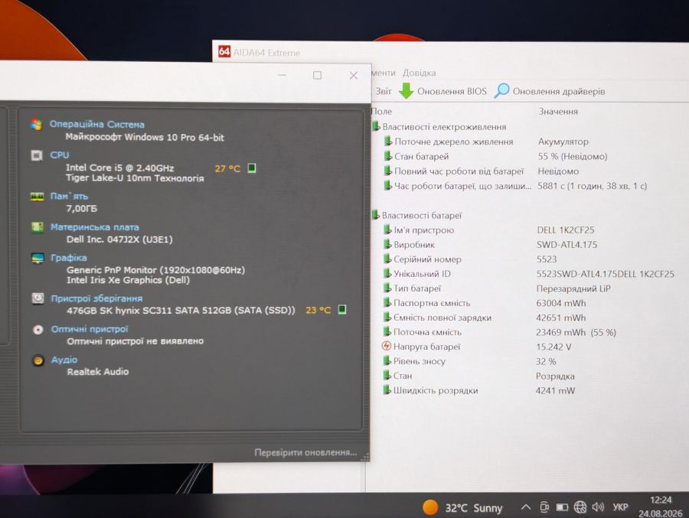Click the lightning icon beside Напруга батареї
Viewport: 689px width, 518px height.
pyautogui.click(x=387, y=346)
